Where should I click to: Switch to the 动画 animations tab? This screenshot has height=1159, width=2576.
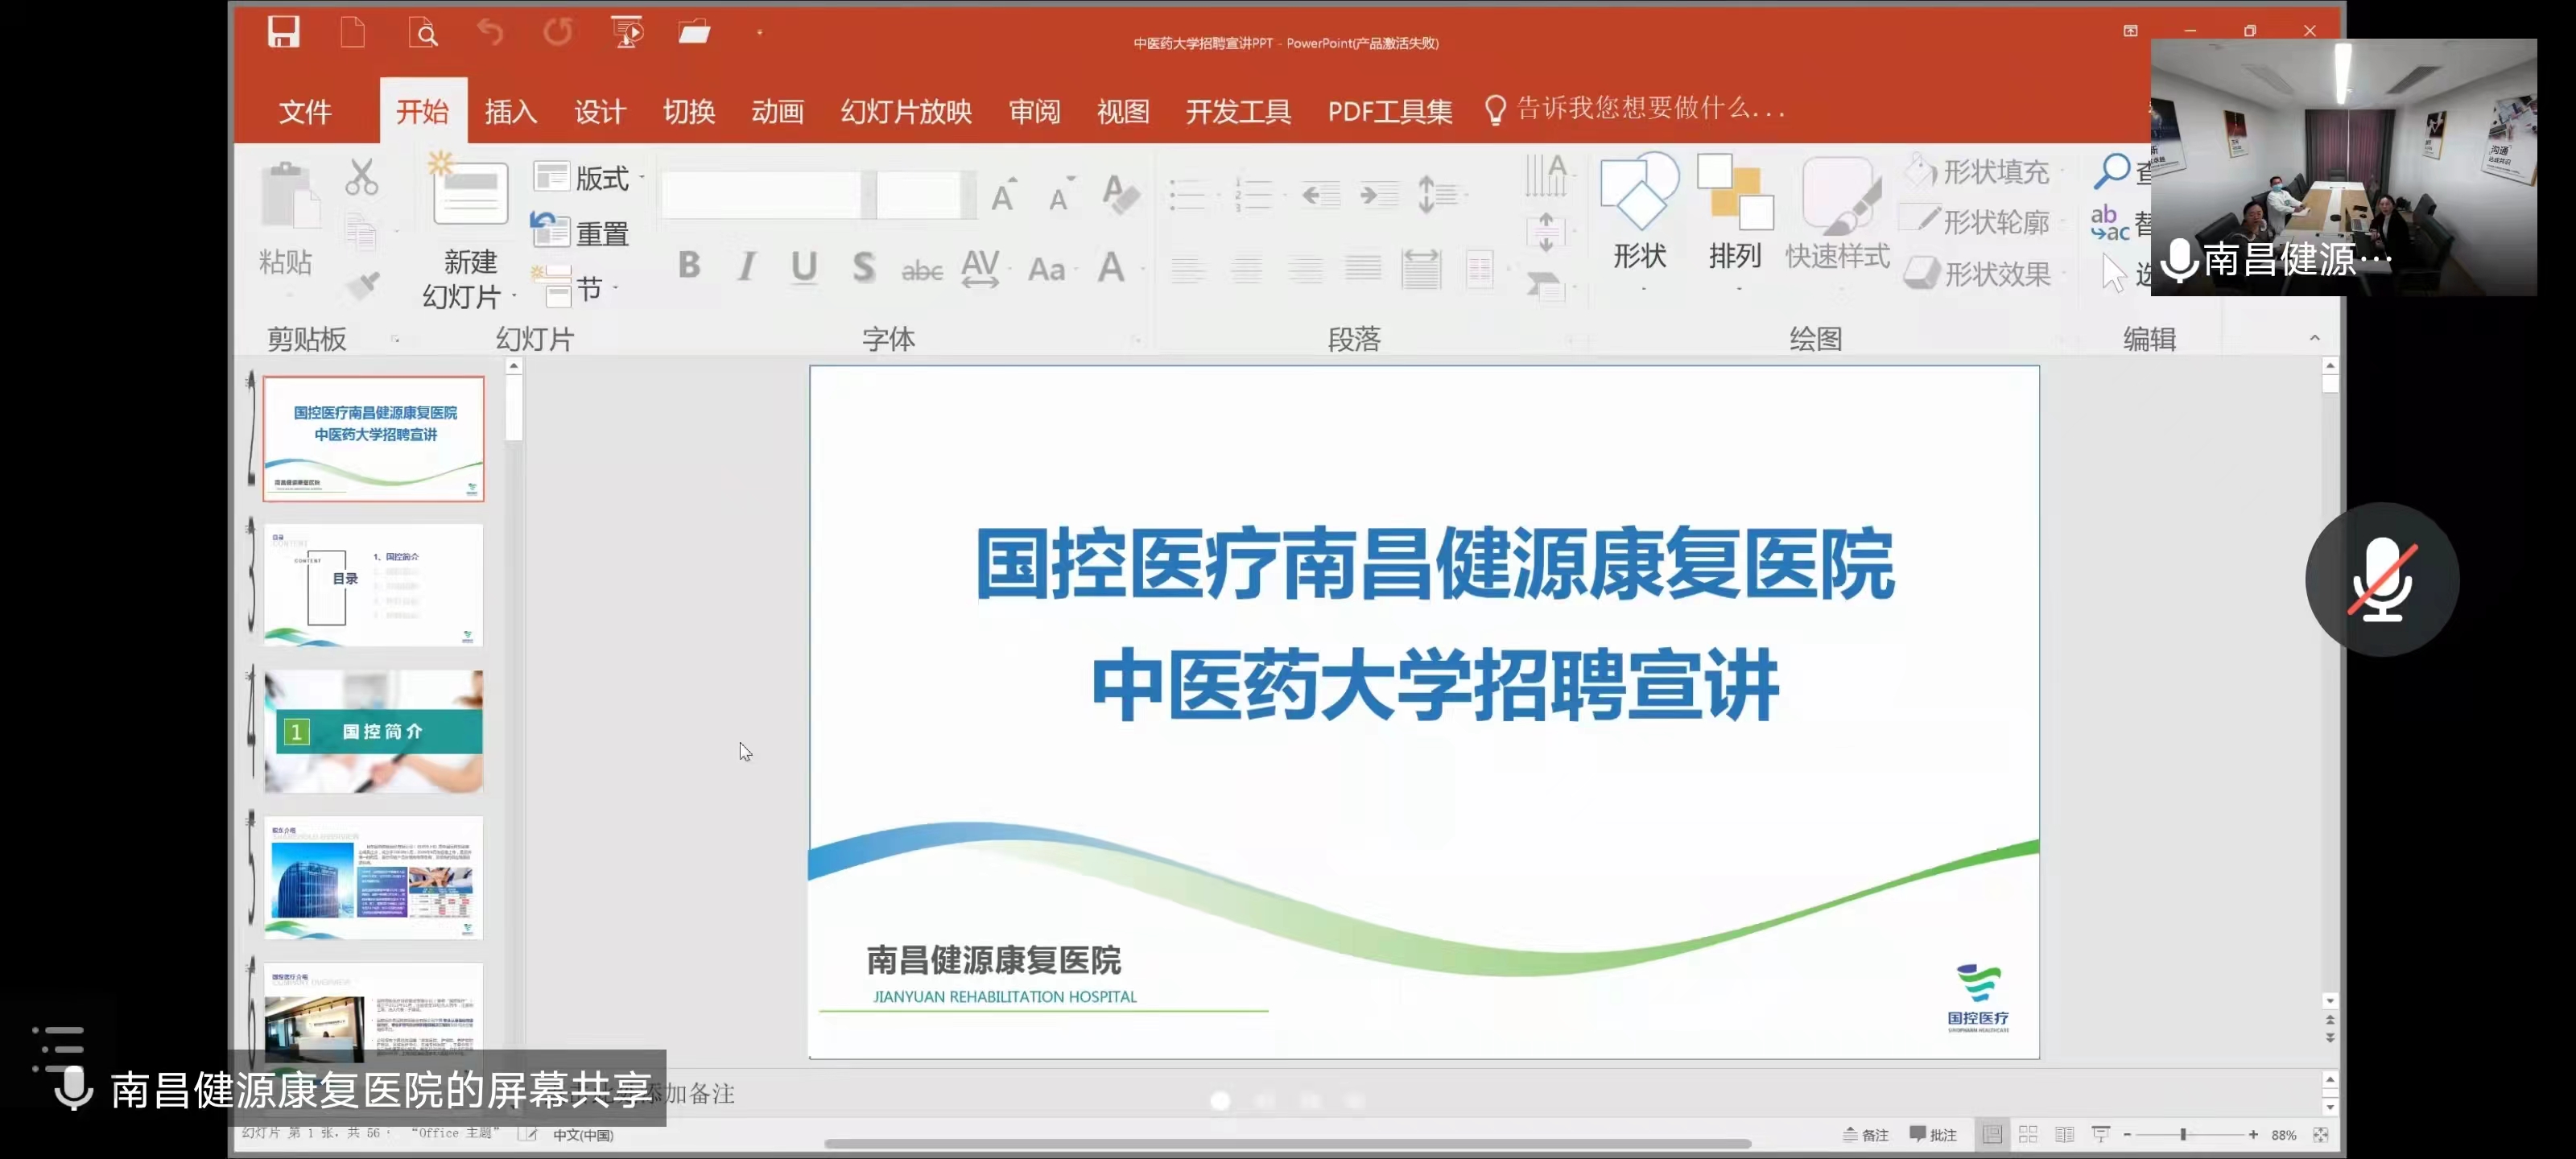[x=778, y=110]
